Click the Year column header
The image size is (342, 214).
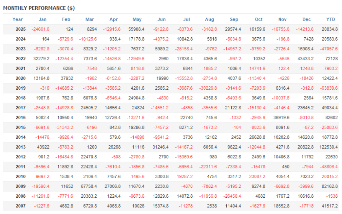pyautogui.click(x=17, y=19)
